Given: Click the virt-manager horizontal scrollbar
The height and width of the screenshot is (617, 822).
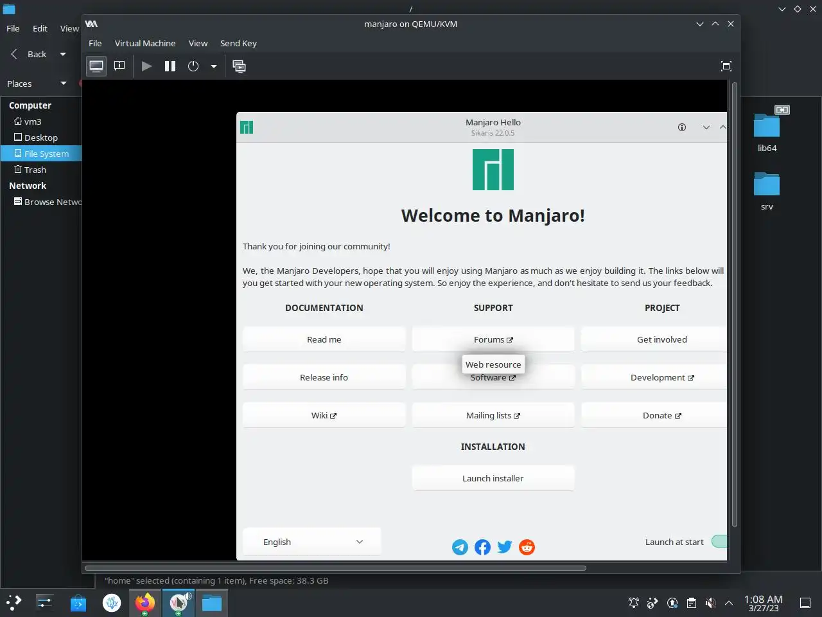Looking at the screenshot, I should click(x=335, y=568).
